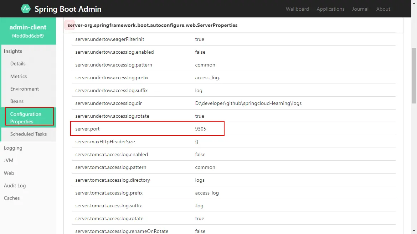Navigate to Environment in sidebar
This screenshot has height=234, width=417.
[25, 89]
